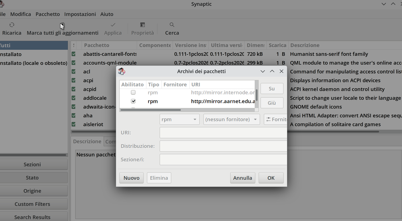Image resolution: width=402 pixels, height=221 pixels.
Task: Move the repository down with Giù
Action: [x=272, y=103]
